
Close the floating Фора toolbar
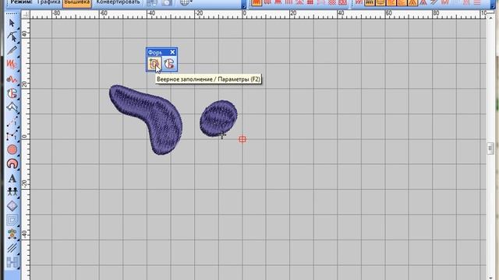(x=172, y=52)
